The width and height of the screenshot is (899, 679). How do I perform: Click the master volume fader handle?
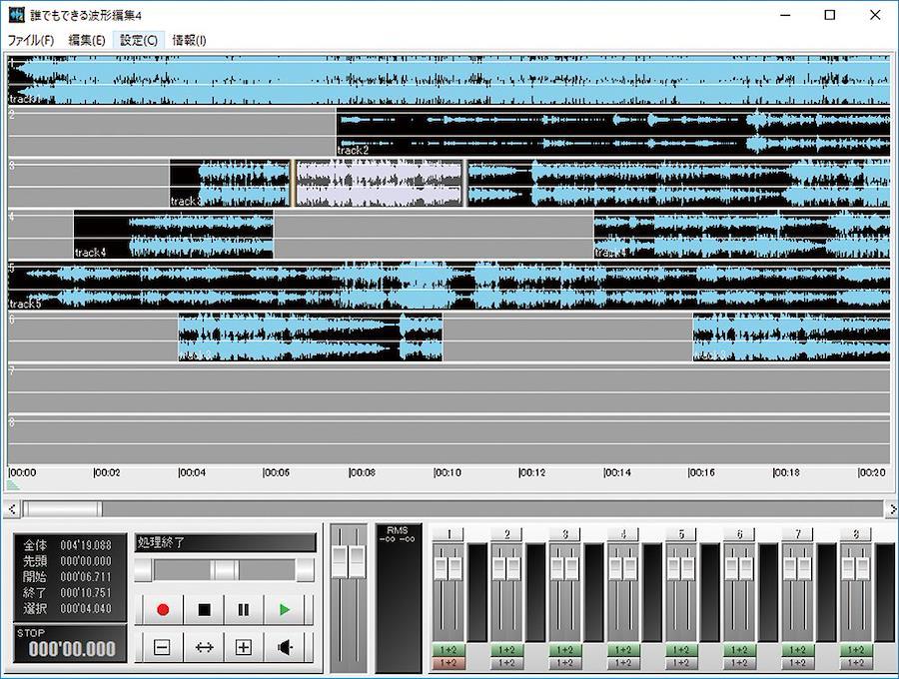point(349,561)
